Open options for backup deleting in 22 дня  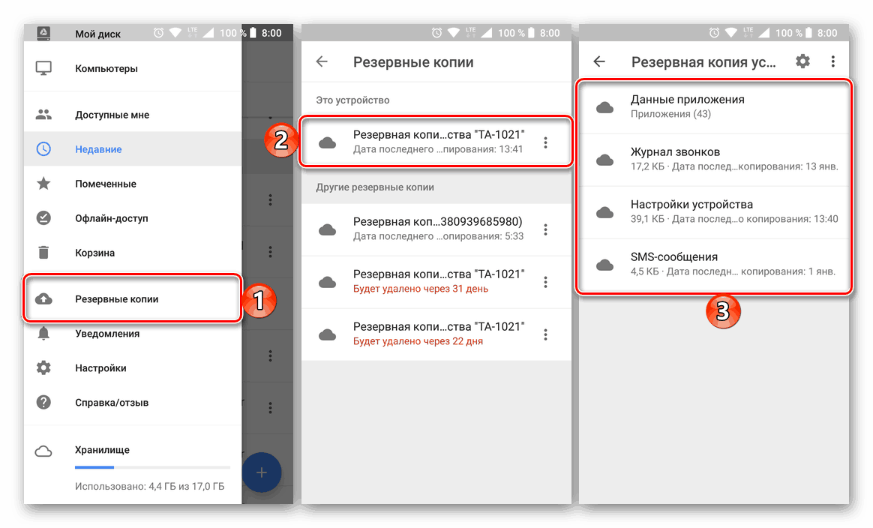point(546,334)
